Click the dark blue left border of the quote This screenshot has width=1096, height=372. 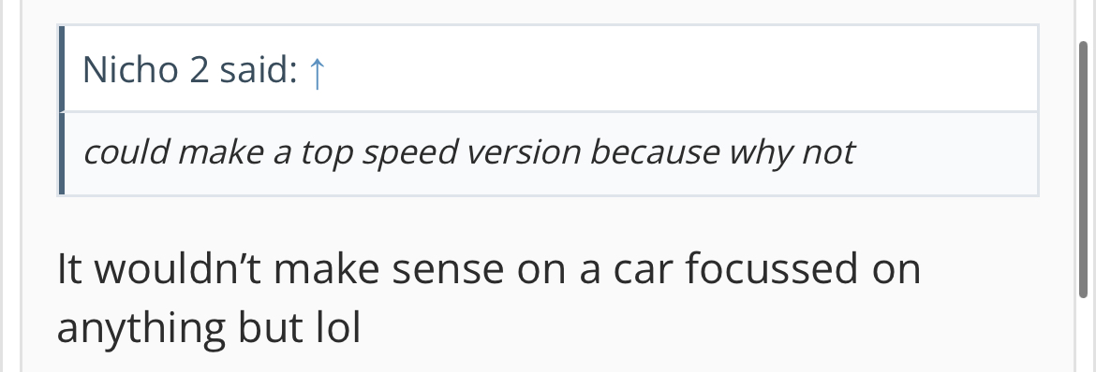(x=62, y=110)
